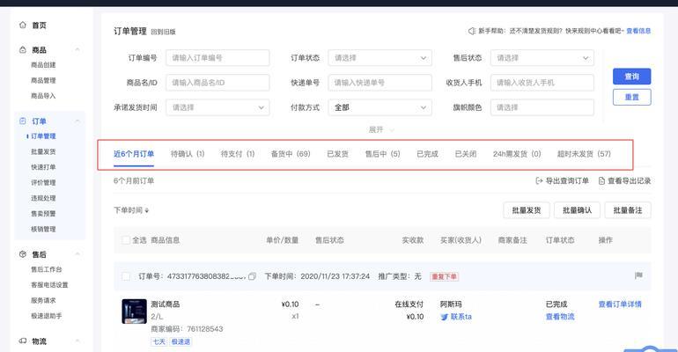678x352 pixels.
Task: Open the 查看订单详情 link
Action: pos(620,304)
